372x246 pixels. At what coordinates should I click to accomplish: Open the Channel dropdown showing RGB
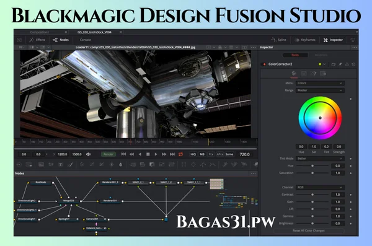pos(320,187)
